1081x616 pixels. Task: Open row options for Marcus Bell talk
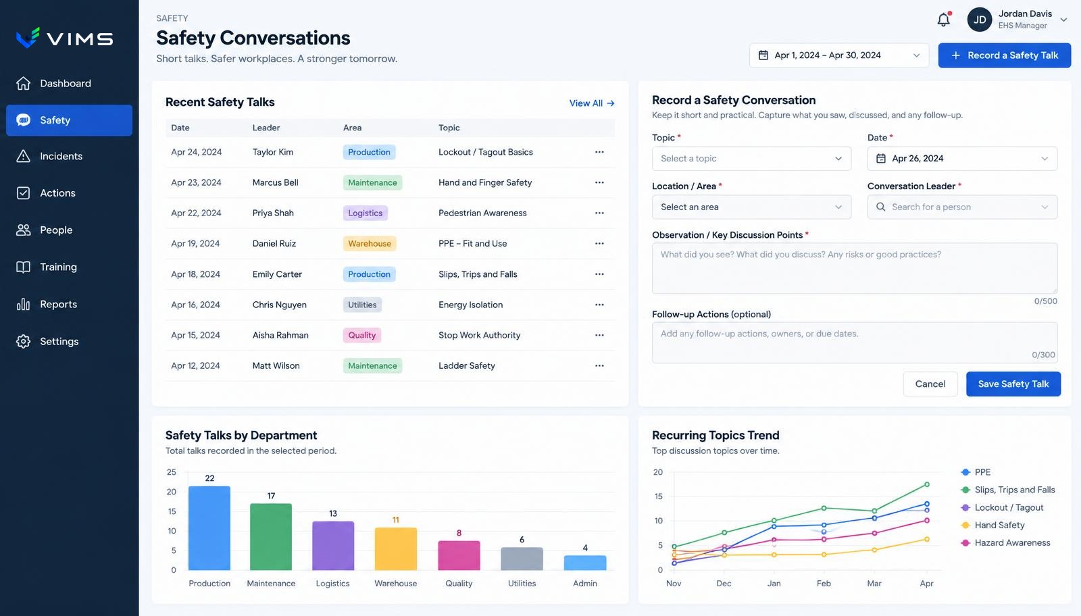(x=599, y=182)
